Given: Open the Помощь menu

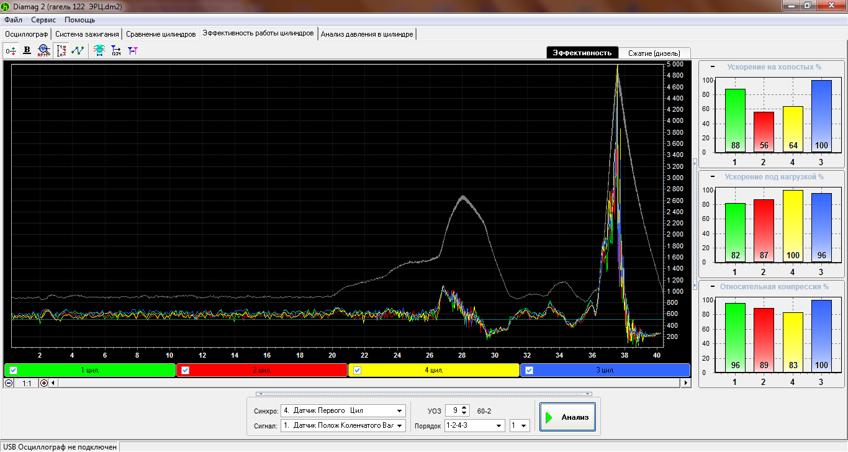Looking at the screenshot, I should (x=80, y=20).
